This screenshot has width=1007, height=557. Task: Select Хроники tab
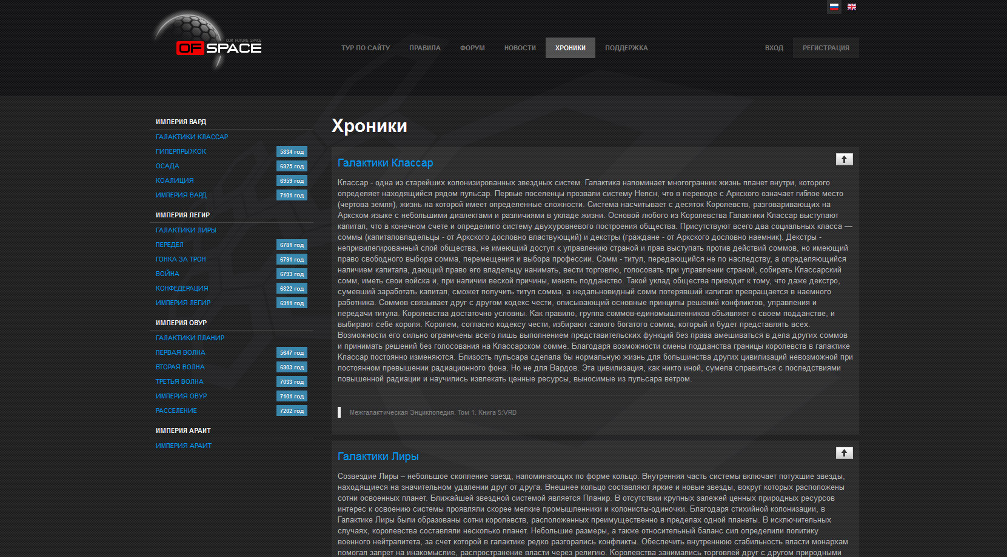[x=570, y=48]
